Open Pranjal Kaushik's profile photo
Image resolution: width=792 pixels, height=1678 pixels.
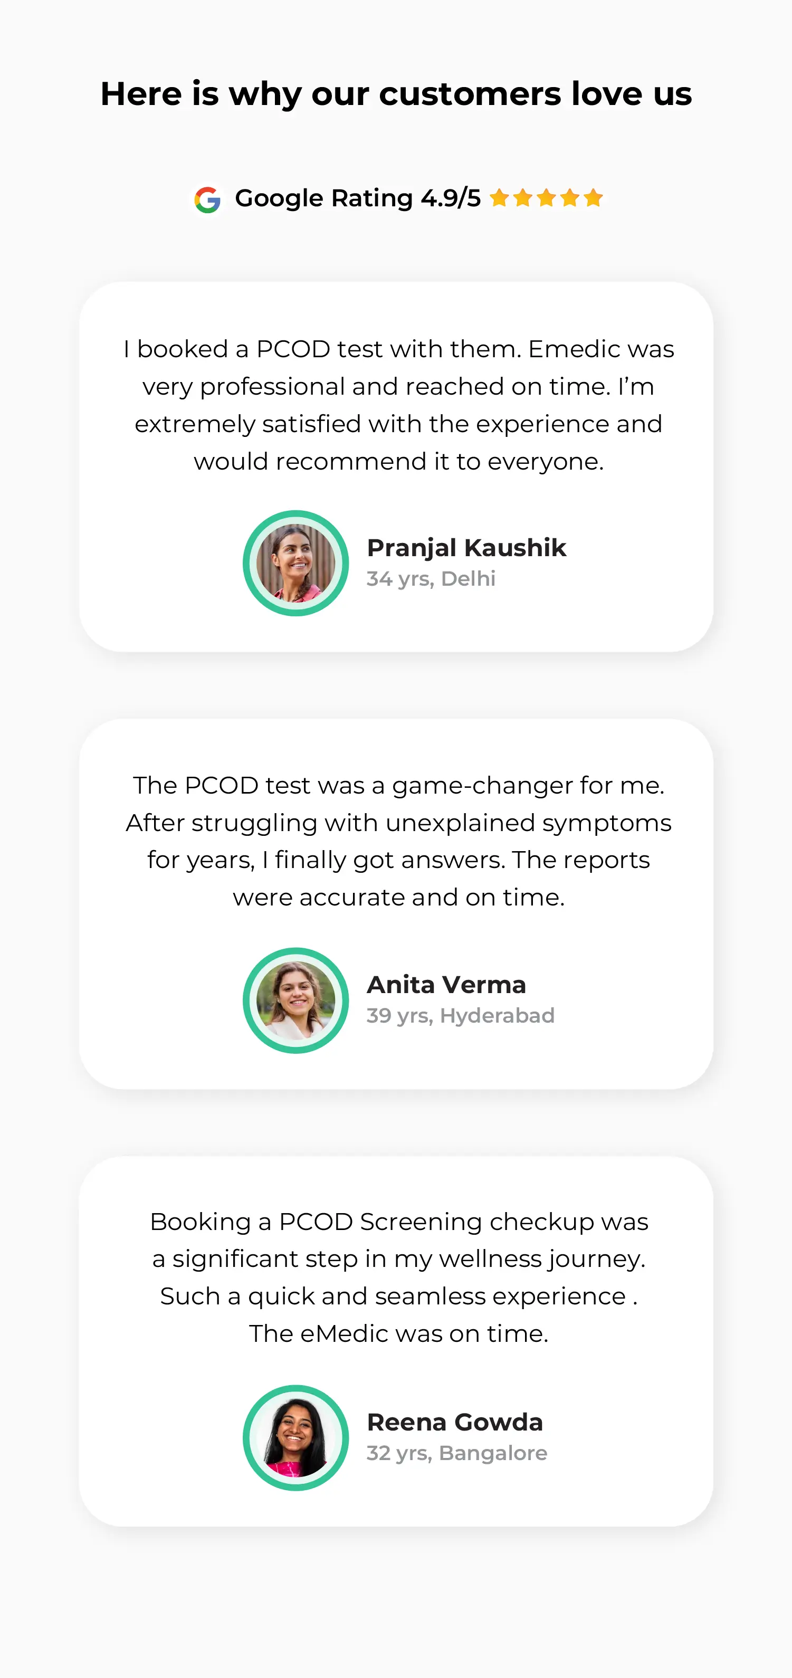click(x=295, y=563)
